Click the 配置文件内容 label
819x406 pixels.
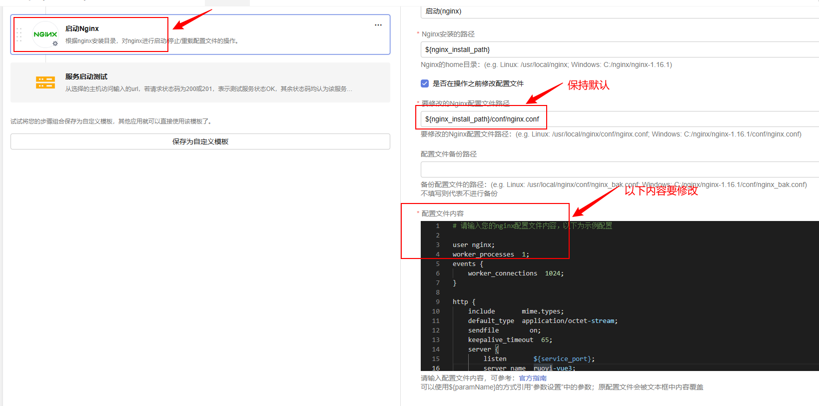point(443,213)
